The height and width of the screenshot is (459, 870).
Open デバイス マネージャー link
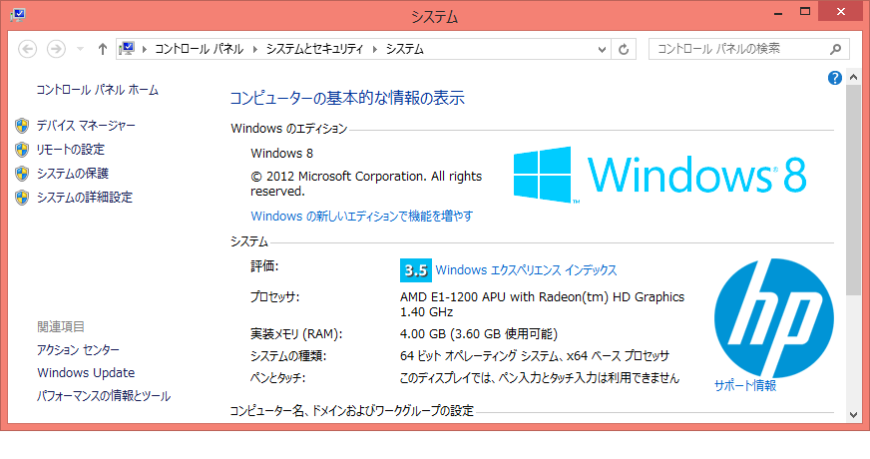(x=86, y=126)
